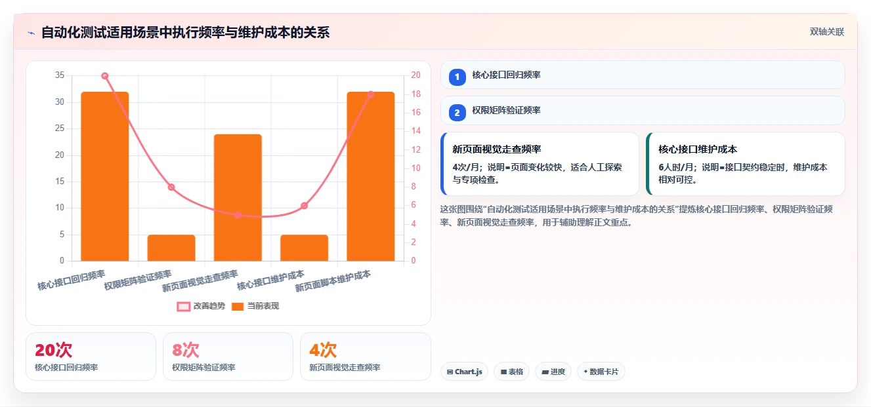Click trend line point at value 18
The image size is (871, 407).
pos(371,94)
